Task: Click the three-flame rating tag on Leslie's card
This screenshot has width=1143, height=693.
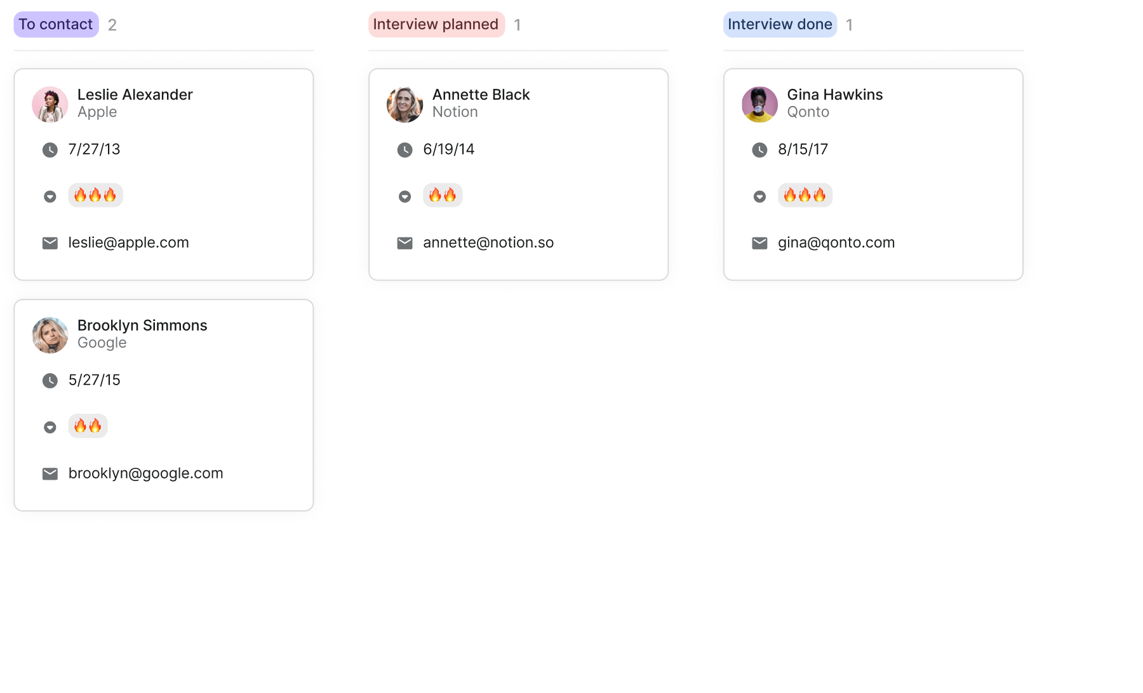Action: coord(95,195)
